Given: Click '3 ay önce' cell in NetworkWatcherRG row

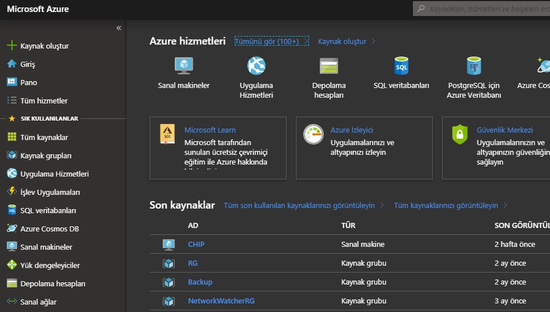Looking at the screenshot, I should point(511,301).
